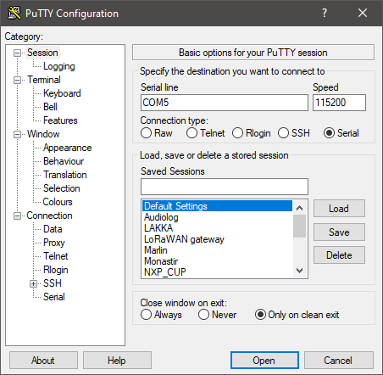Open the Serial connection settings
383x375 pixels.
click(54, 297)
